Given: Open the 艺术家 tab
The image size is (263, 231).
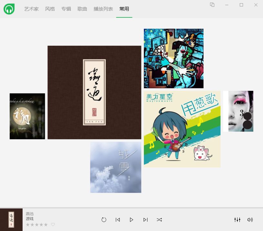Looking at the screenshot, I should coord(31,9).
